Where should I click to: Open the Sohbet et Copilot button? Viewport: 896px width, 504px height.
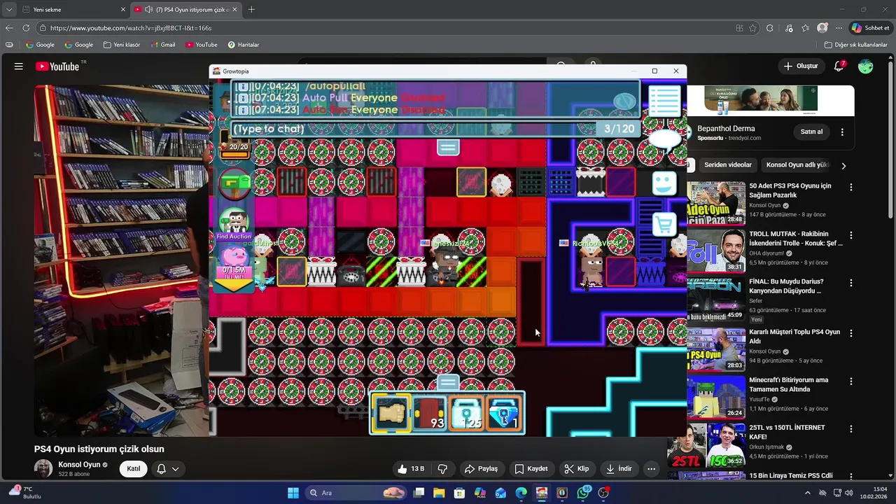[869, 28]
